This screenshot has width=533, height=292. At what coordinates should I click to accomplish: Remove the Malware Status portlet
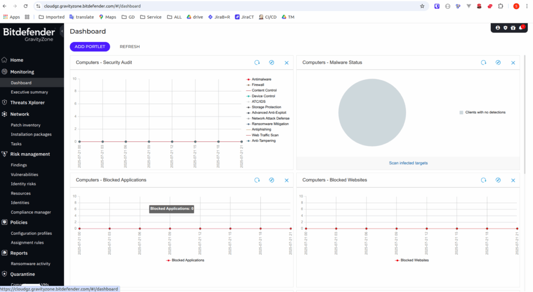[513, 63]
